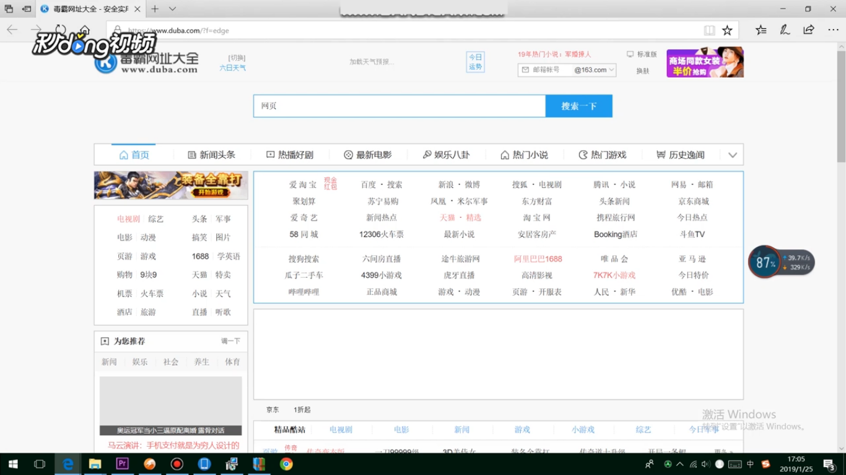Select the 养生 recommendation tab
The width and height of the screenshot is (846, 475).
[x=202, y=362]
